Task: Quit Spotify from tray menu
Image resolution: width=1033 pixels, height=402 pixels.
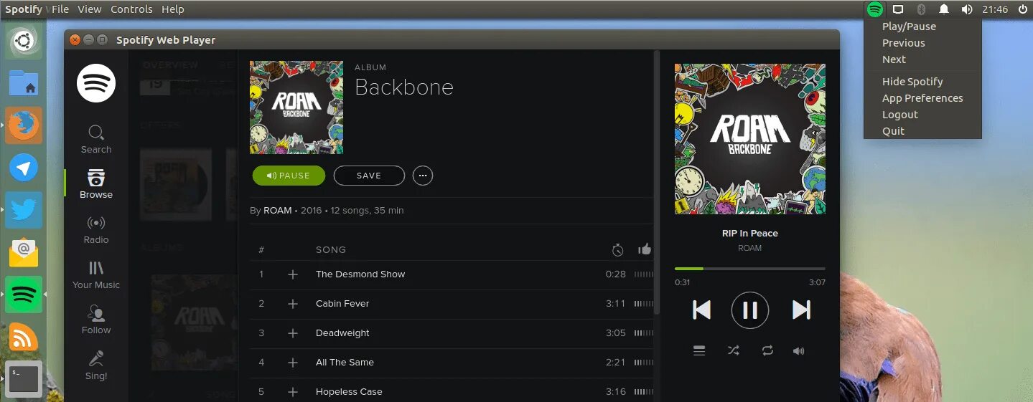Action: 893,131
